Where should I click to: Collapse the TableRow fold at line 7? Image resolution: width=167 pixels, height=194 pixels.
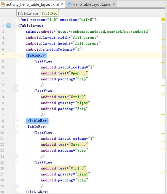pyautogui.click(x=16, y=55)
